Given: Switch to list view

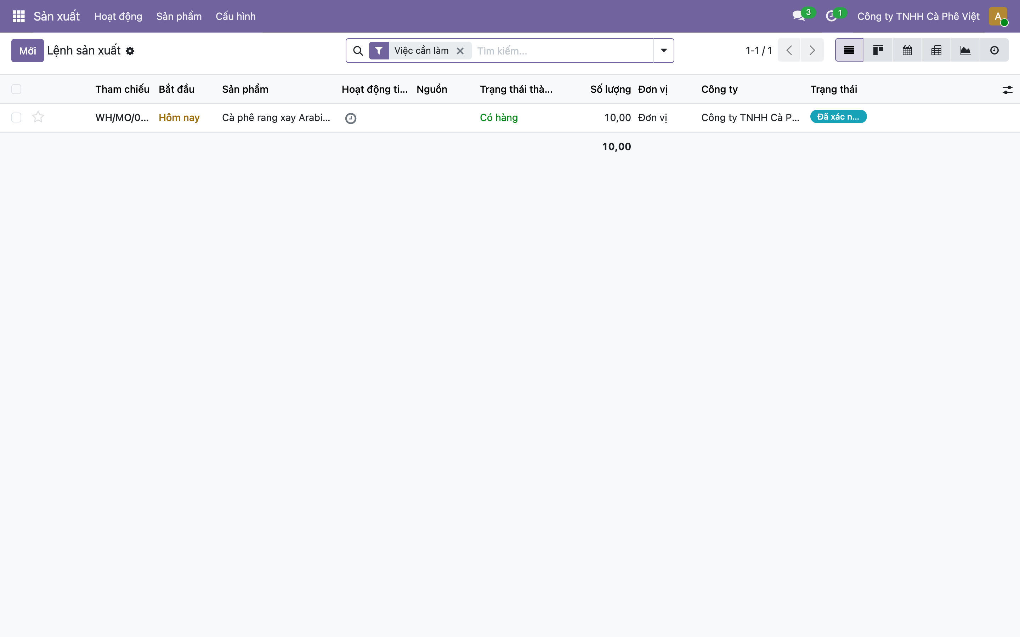Looking at the screenshot, I should point(849,50).
